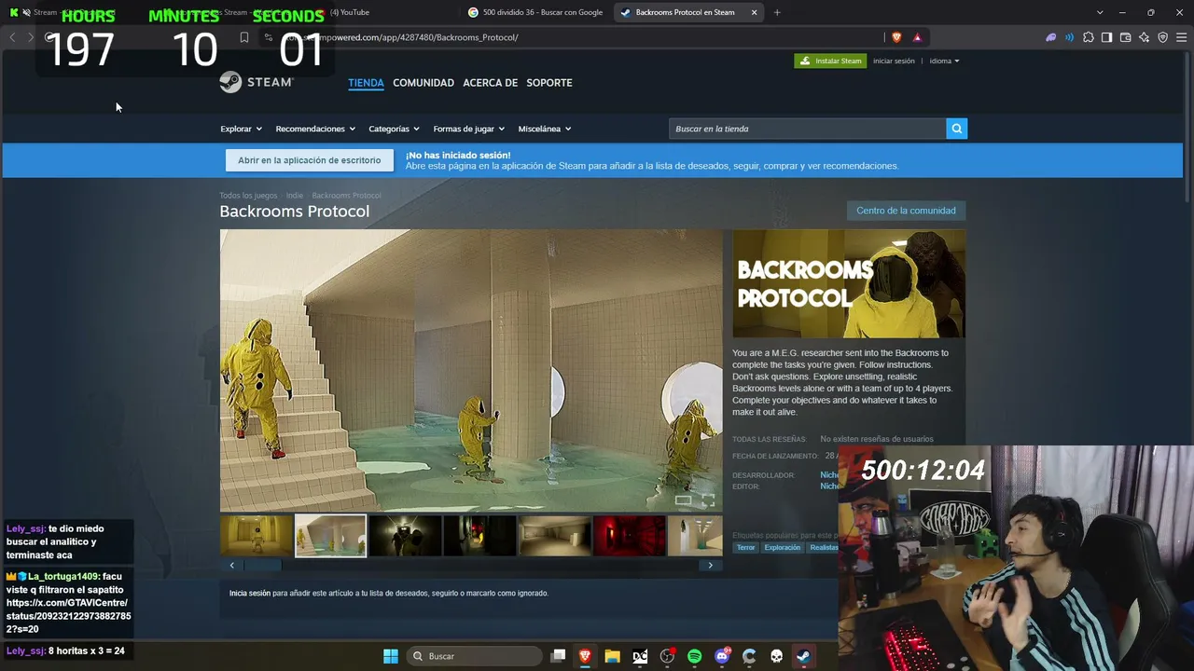This screenshot has height=671, width=1194.
Task: Open Task View on the taskbar
Action: click(x=558, y=656)
